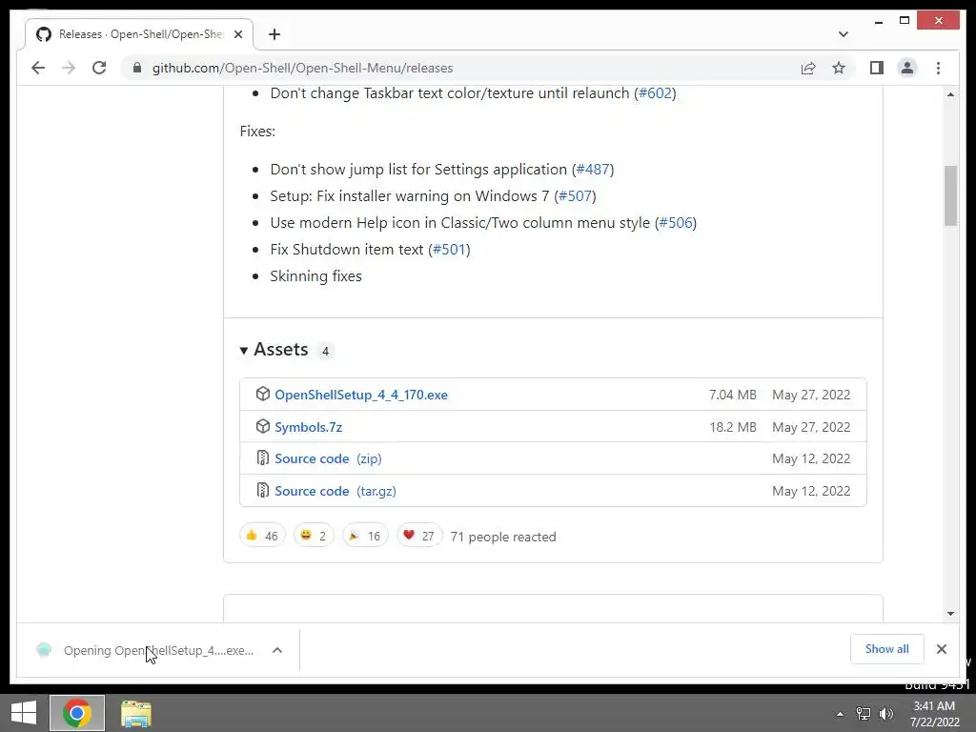The height and width of the screenshot is (732, 976).
Task: Click Show all downloads
Action: [x=886, y=649]
